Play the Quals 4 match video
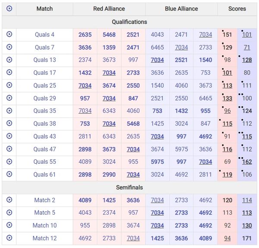The height and width of the screenshot is (248, 259). click(x=9, y=35)
